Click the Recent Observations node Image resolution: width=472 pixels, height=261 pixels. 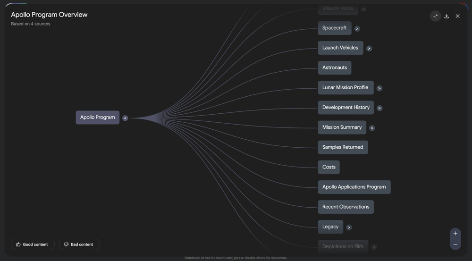pos(346,207)
